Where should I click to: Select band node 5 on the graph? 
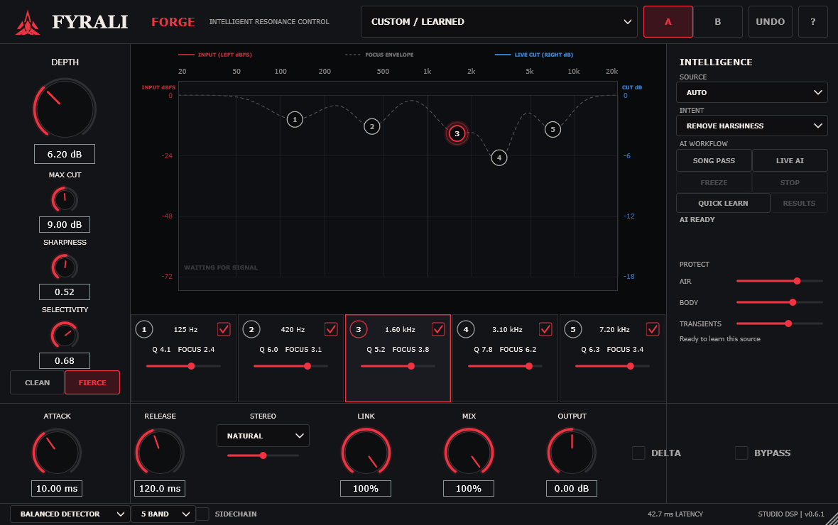(553, 129)
